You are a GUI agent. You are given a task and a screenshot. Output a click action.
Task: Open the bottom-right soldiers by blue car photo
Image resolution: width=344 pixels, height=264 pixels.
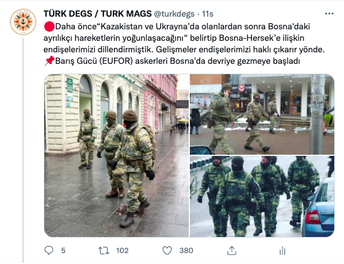pyautogui.click(x=262, y=197)
